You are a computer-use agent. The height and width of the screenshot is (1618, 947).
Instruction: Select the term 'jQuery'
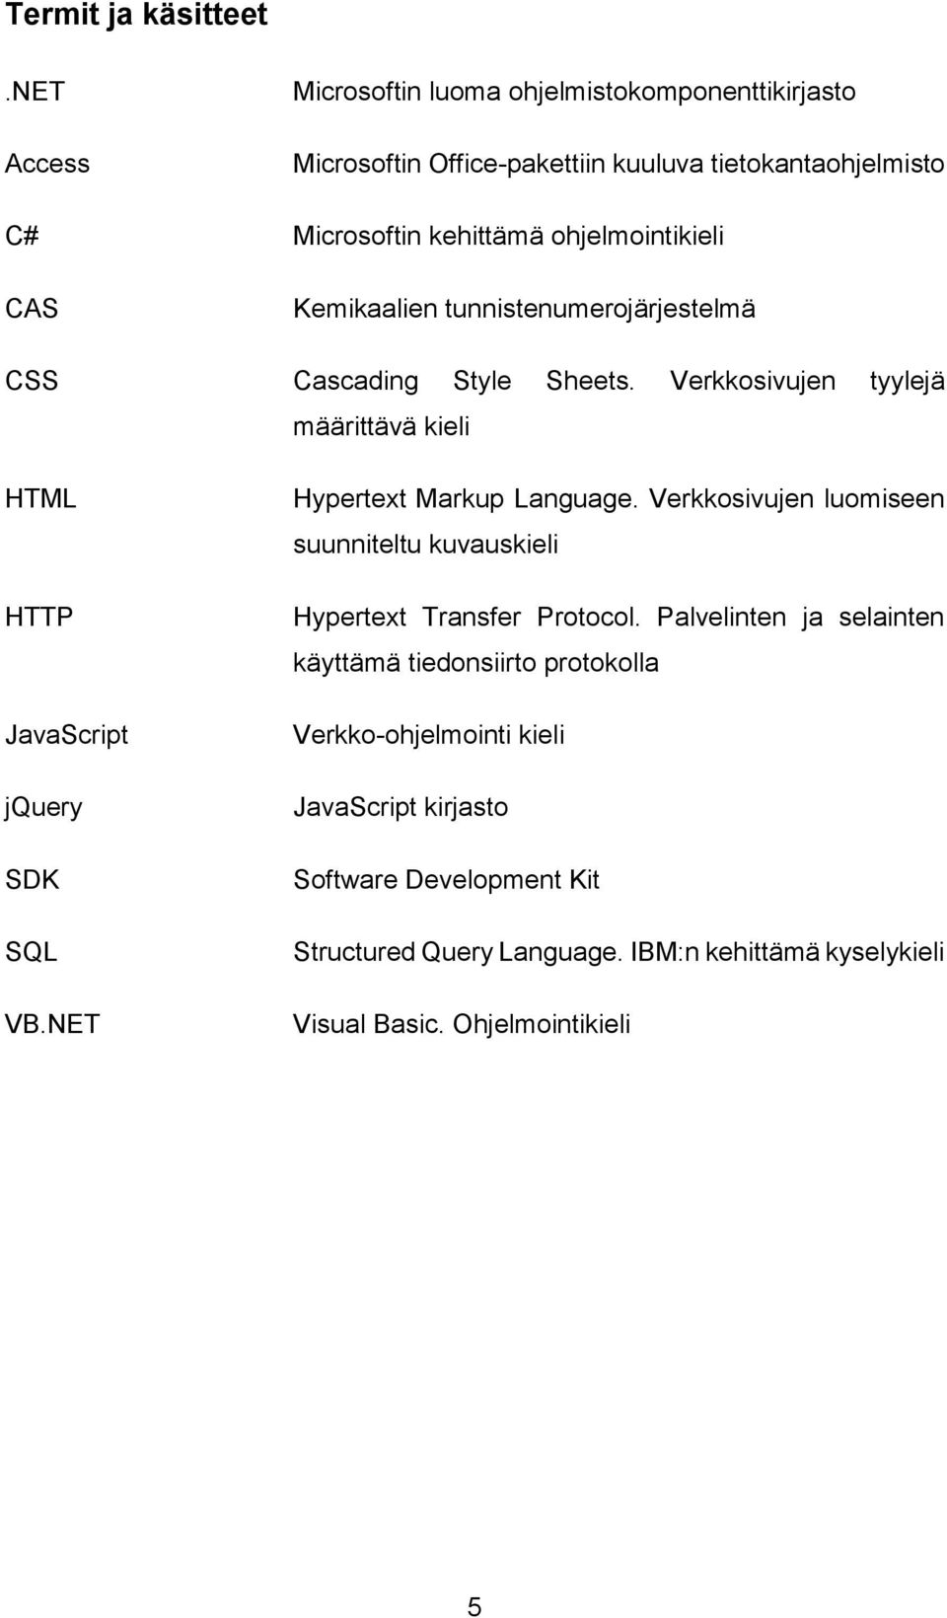[43, 808]
